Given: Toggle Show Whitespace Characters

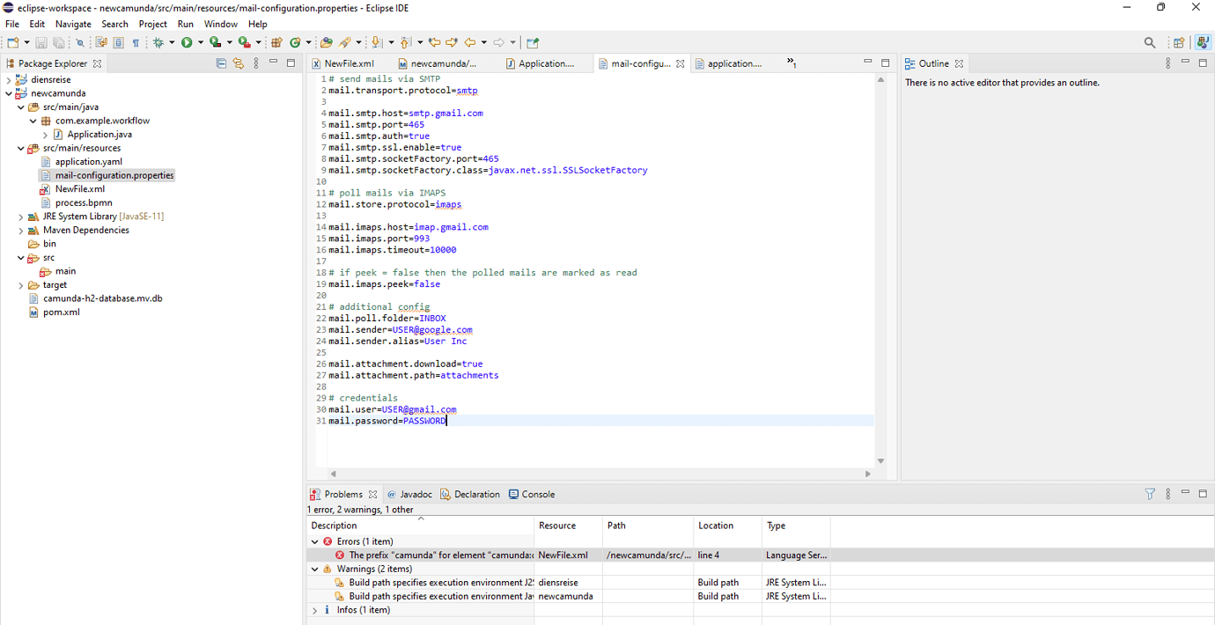Looking at the screenshot, I should [x=135, y=42].
